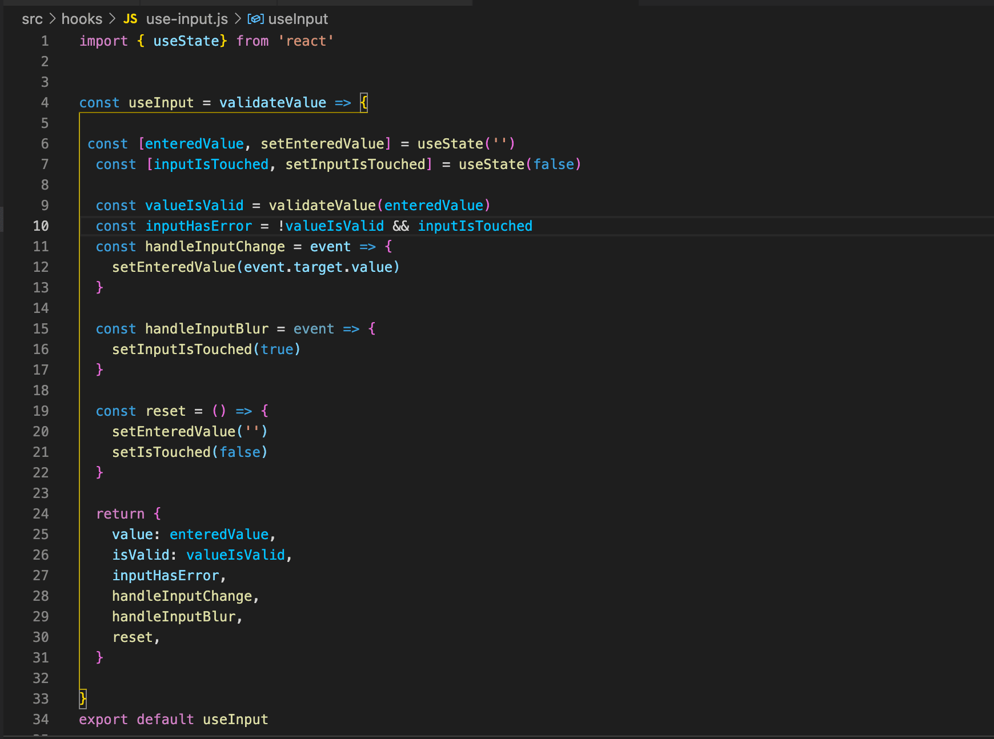Viewport: 994px width, 739px height.
Task: Click the chevron after use-input.js breadcrumb
Action: (238, 19)
